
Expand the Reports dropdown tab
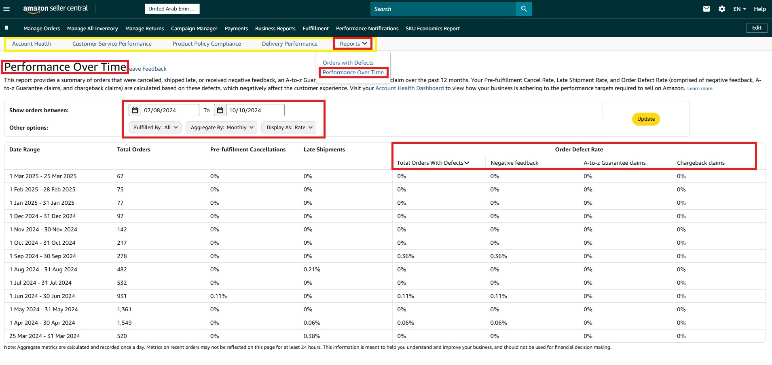tap(353, 44)
